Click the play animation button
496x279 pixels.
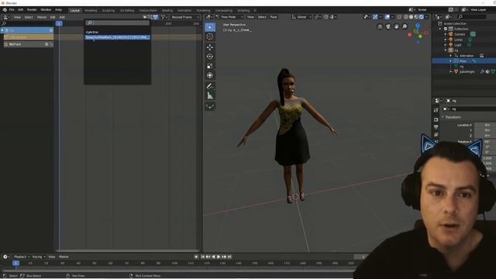219,257
